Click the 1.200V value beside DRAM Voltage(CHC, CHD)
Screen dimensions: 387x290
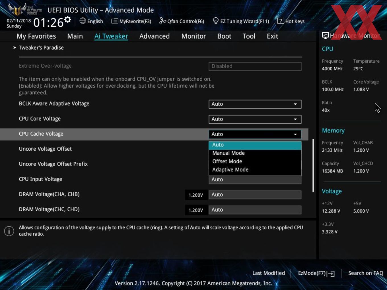tap(196, 210)
